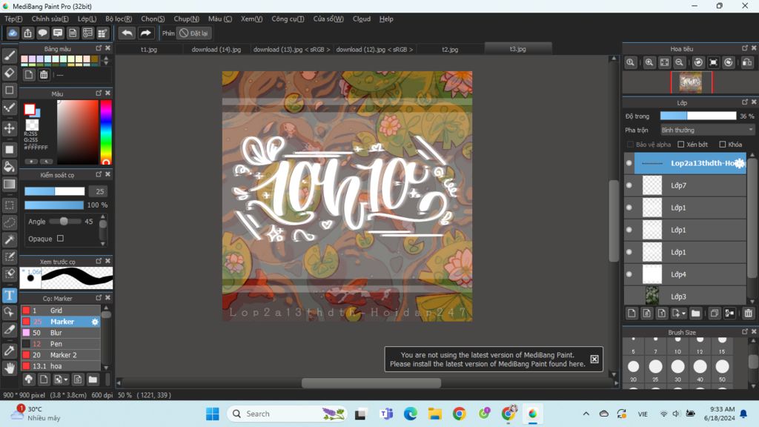Click the MediBang cloud icon in toolbar
The height and width of the screenshot is (427, 759).
point(13,33)
